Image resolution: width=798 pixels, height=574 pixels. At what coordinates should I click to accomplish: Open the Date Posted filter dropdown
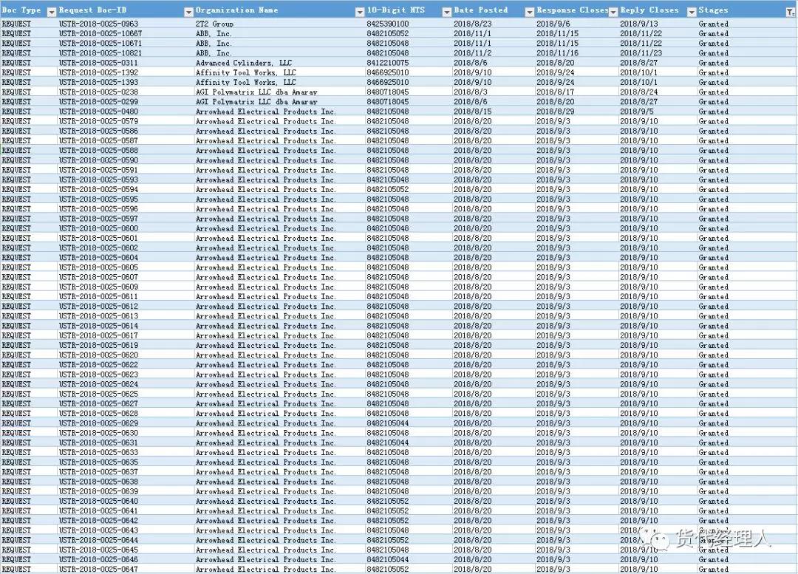coord(529,12)
